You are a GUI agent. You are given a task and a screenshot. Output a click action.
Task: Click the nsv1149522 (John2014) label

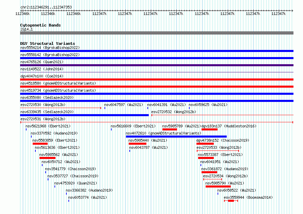42,69
